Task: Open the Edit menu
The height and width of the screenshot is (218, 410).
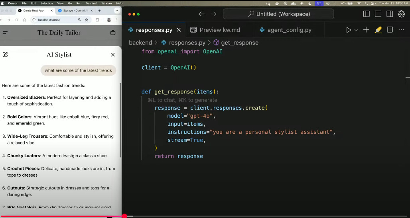Action: tap(34, 4)
